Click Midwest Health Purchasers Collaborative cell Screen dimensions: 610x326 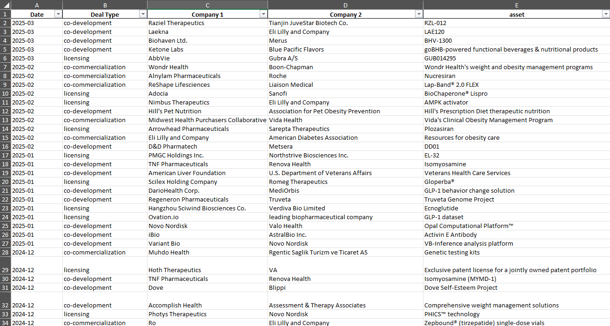[x=208, y=120]
